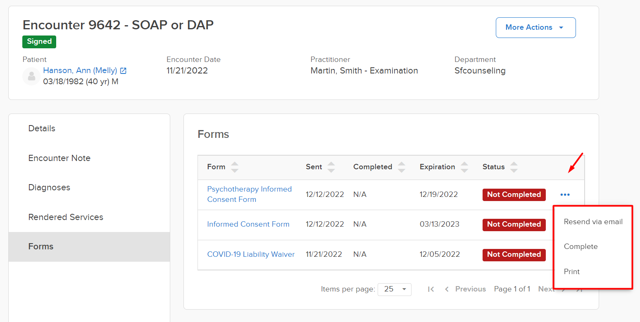The image size is (640, 322).
Task: Choose Resend via email menu option
Action: pos(593,222)
